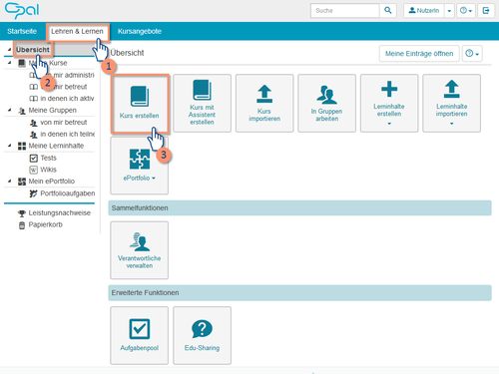Collapse the Übersicht tree node arrow
This screenshot has width=499, height=374.
(9, 49)
